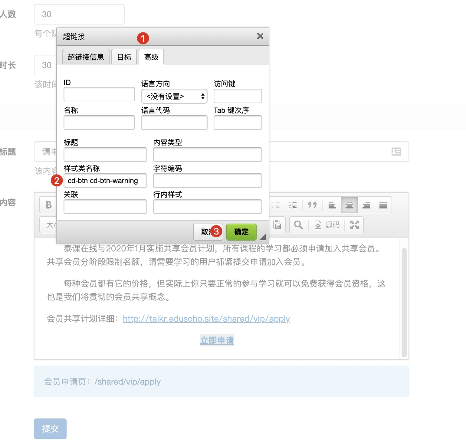Screen dimensions: 466x446
Task: Center align the text
Action: 349,205
